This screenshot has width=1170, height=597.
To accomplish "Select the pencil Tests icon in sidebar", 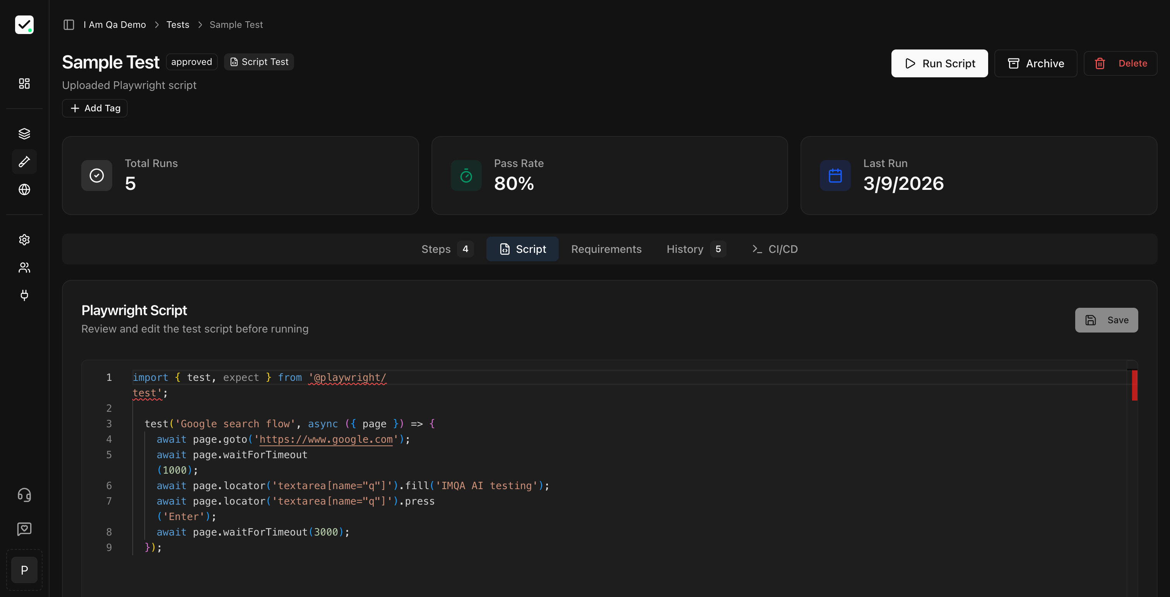I will tap(24, 162).
